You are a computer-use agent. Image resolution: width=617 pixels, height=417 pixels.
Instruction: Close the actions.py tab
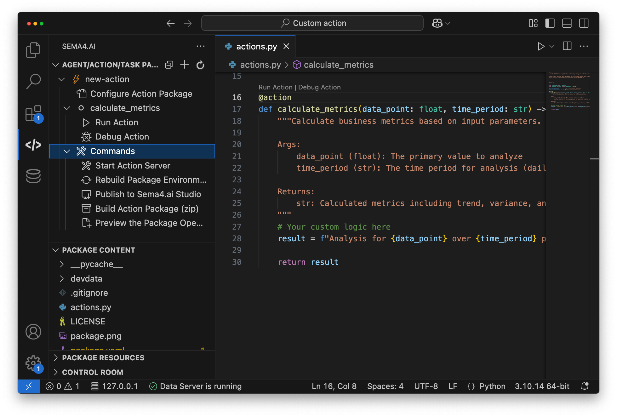pos(286,46)
